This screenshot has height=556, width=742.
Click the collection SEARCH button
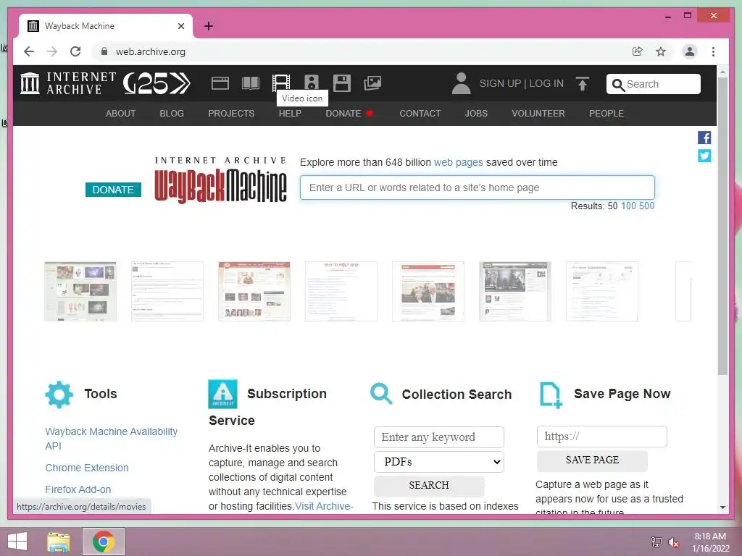(429, 486)
